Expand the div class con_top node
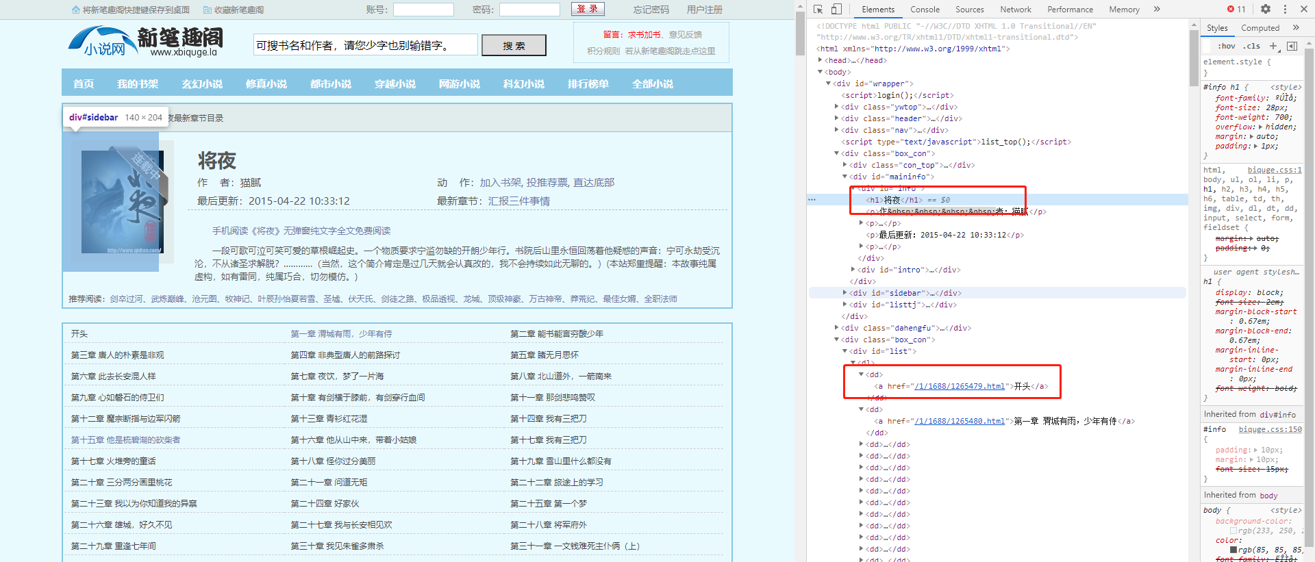Image resolution: width=1315 pixels, height=562 pixels. [844, 165]
